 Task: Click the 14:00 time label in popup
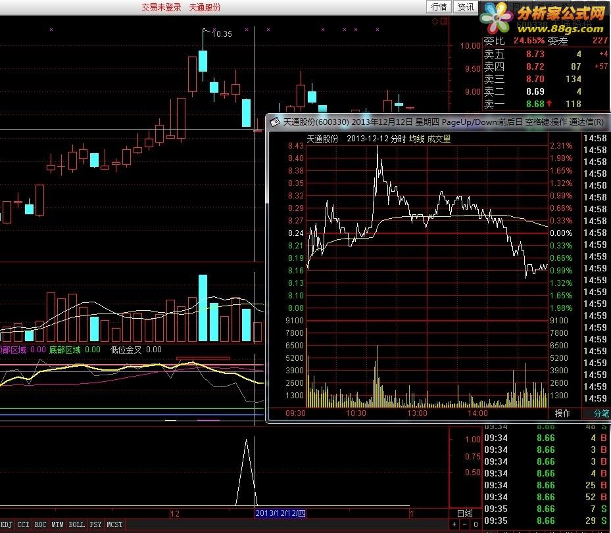pyautogui.click(x=477, y=413)
